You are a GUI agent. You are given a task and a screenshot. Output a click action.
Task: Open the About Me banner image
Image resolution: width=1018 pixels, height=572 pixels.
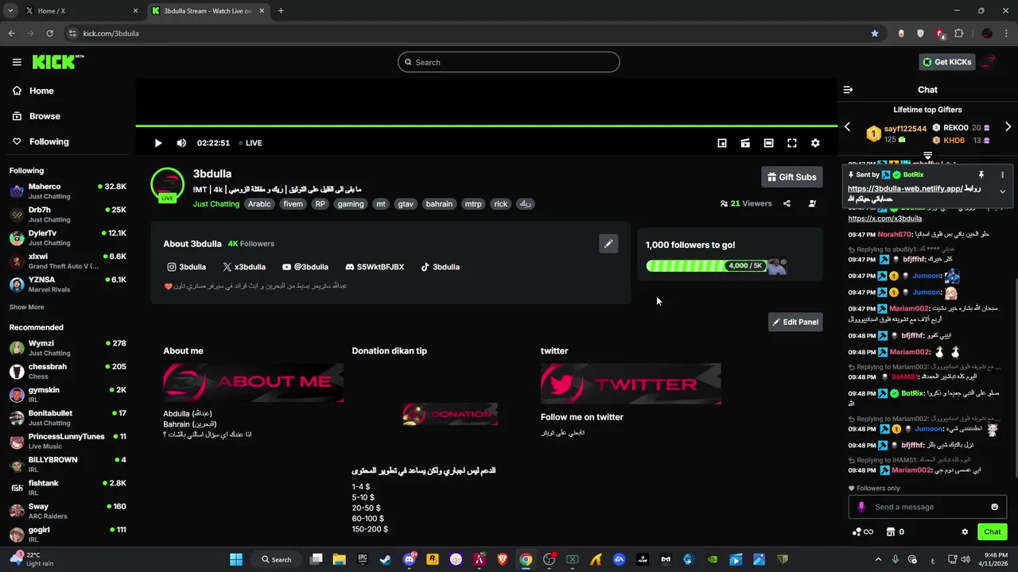pos(254,383)
